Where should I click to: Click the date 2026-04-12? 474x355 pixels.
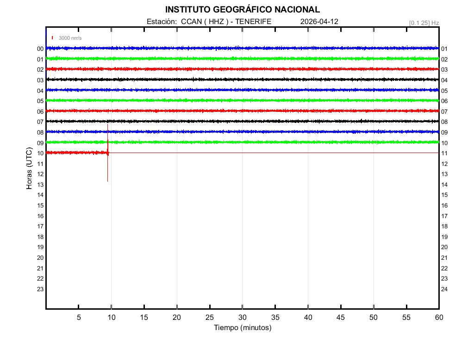point(319,22)
